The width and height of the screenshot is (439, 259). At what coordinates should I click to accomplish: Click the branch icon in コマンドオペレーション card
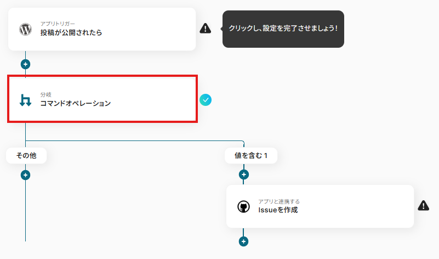[25, 100]
